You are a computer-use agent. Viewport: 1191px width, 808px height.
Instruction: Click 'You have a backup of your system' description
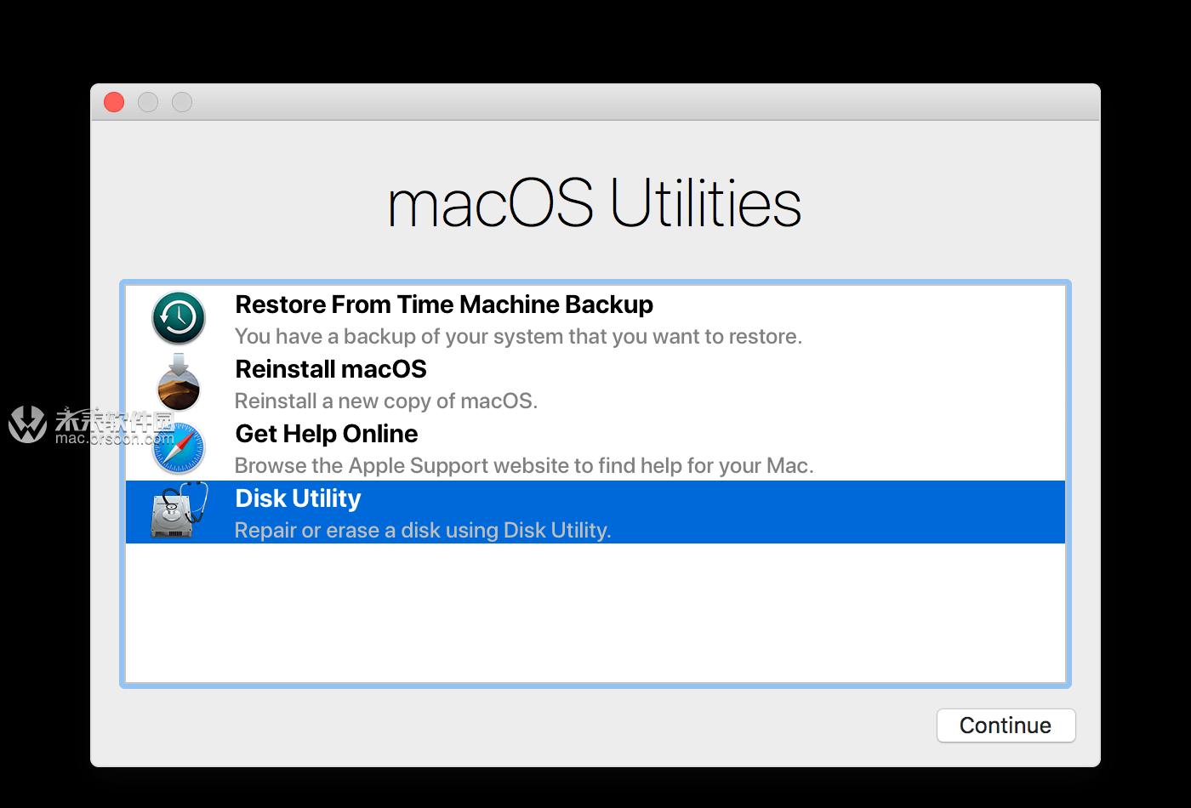518,336
